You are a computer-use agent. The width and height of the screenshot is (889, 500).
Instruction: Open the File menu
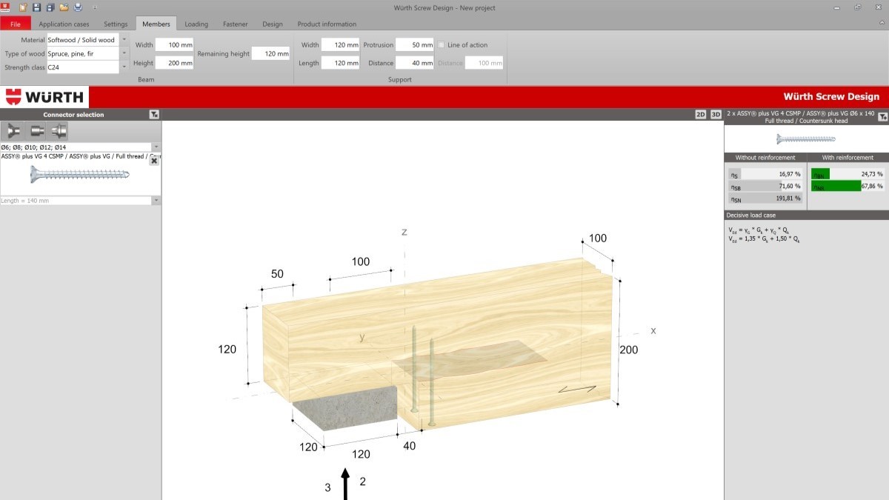(16, 24)
